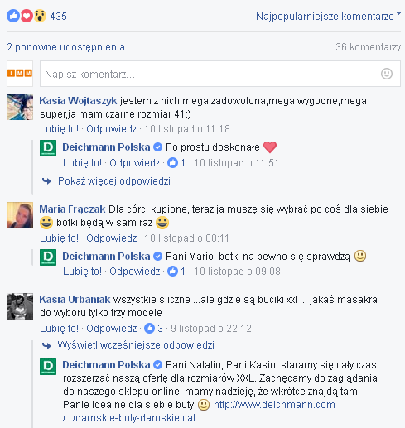Open the emoji picker in the comment box

[387, 74]
